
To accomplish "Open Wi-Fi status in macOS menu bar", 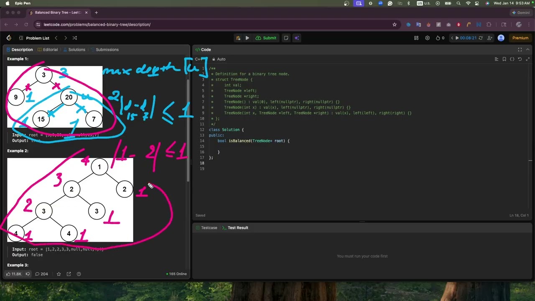I will [x=468, y=3].
